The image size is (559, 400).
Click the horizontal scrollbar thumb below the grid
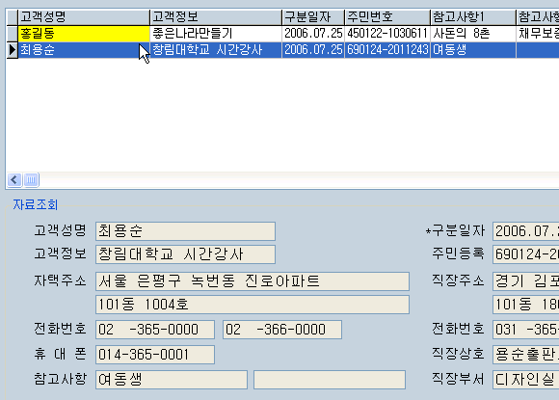32,179
